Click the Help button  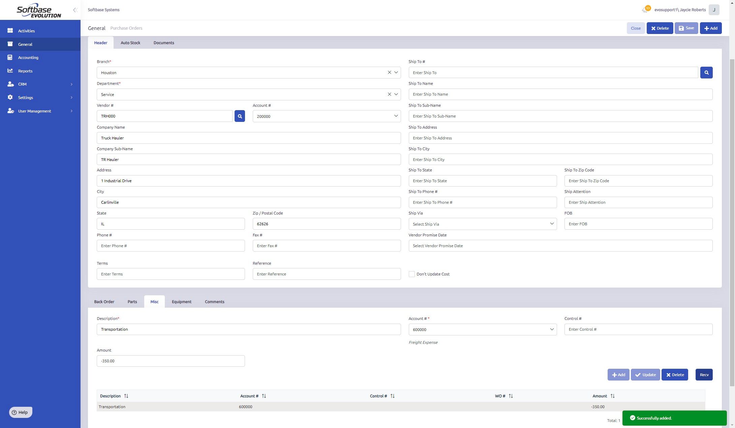pos(21,413)
